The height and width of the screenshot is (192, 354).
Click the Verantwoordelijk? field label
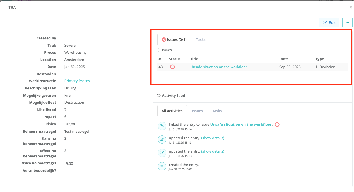pyautogui.click(x=39, y=170)
